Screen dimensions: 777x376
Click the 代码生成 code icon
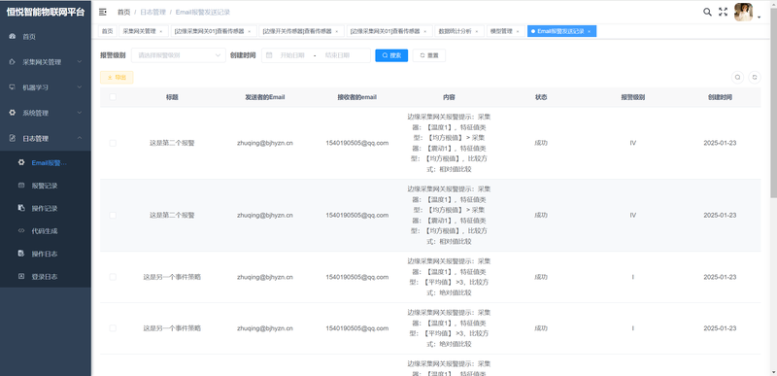coord(21,231)
